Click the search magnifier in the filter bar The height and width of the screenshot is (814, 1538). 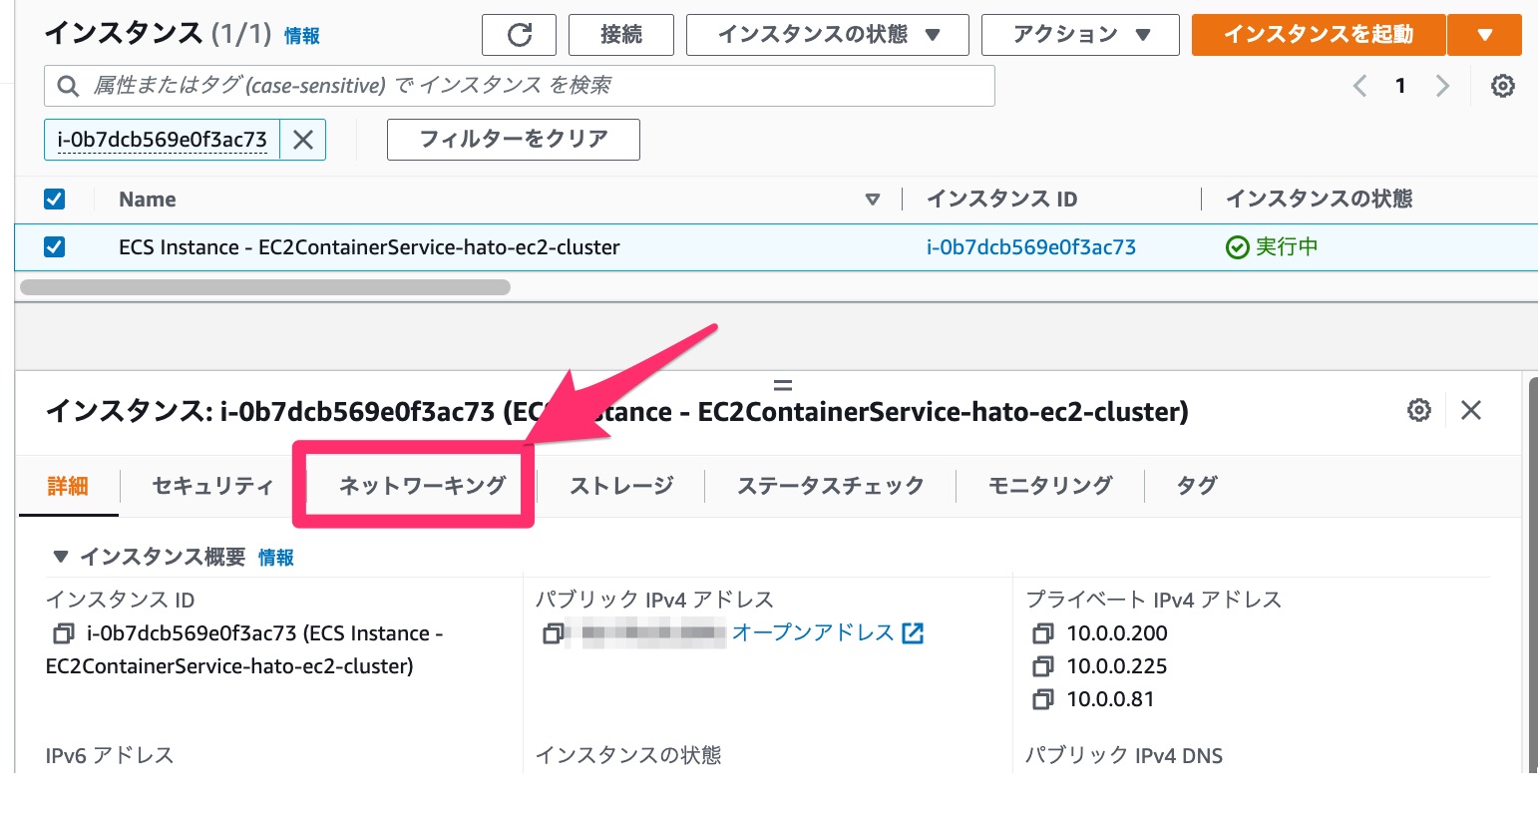pos(67,86)
